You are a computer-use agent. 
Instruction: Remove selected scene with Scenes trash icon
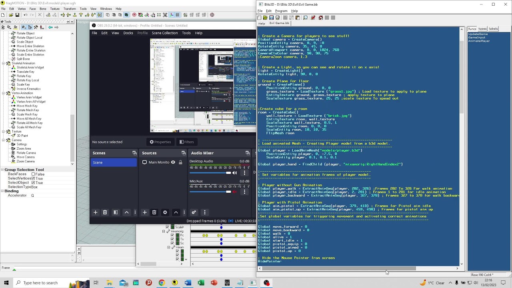pyautogui.click(x=105, y=212)
